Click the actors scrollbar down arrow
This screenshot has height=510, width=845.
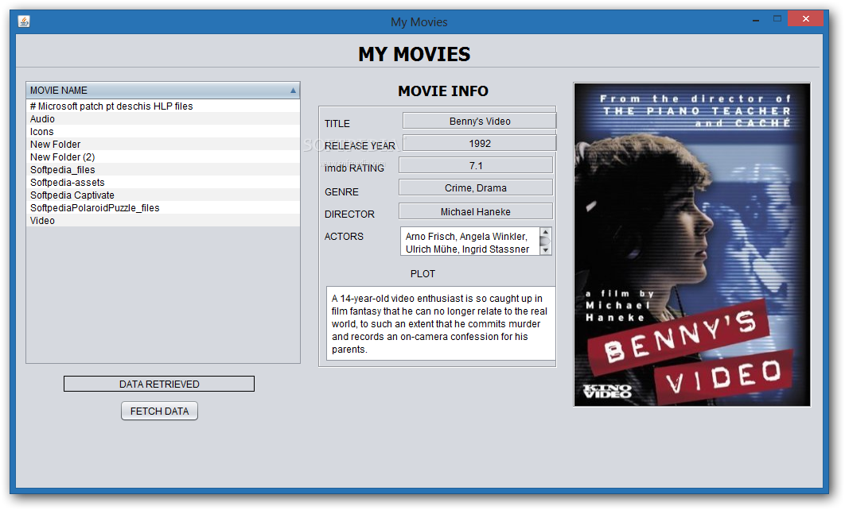coord(545,250)
